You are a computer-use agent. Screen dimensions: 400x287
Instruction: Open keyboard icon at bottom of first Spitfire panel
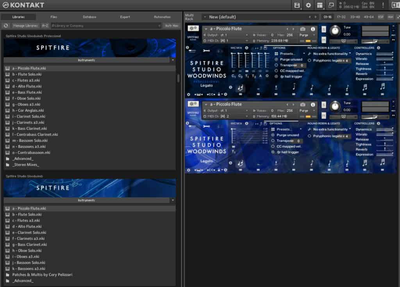point(198,94)
